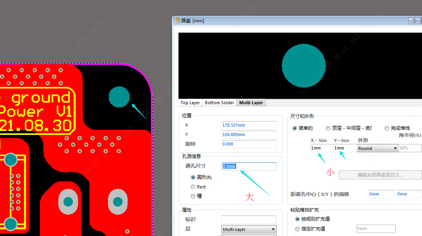422x236 pixels.
Task: Select the 简单的 radio option
Action: coord(295,128)
